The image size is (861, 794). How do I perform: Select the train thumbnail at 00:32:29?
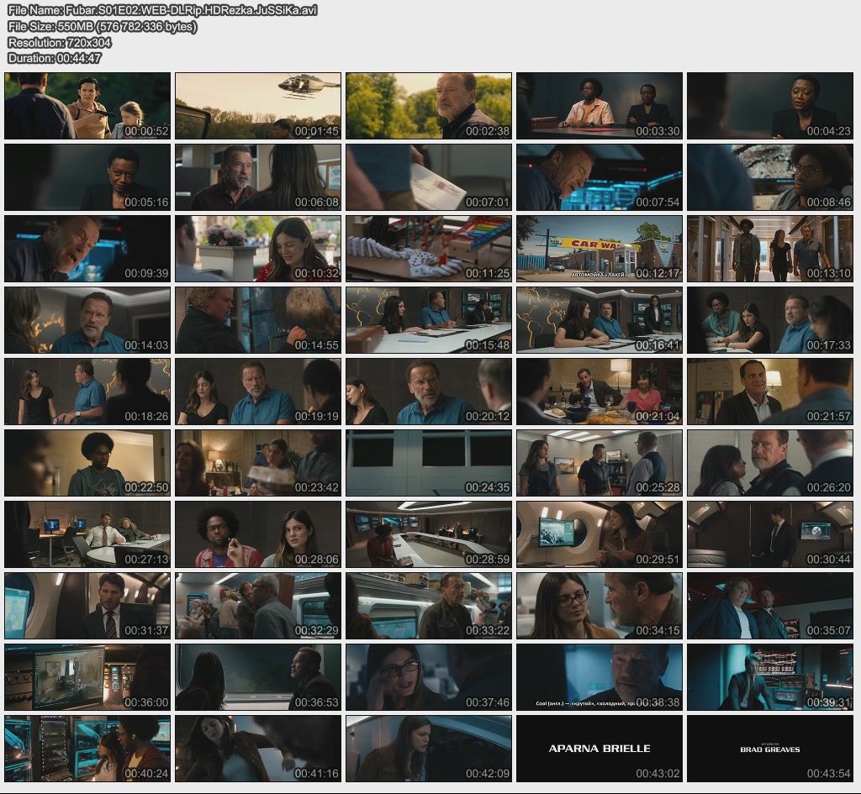point(258,606)
